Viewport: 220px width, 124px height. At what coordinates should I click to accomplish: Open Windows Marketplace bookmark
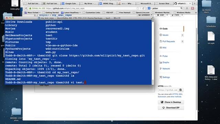click(x=162, y=12)
